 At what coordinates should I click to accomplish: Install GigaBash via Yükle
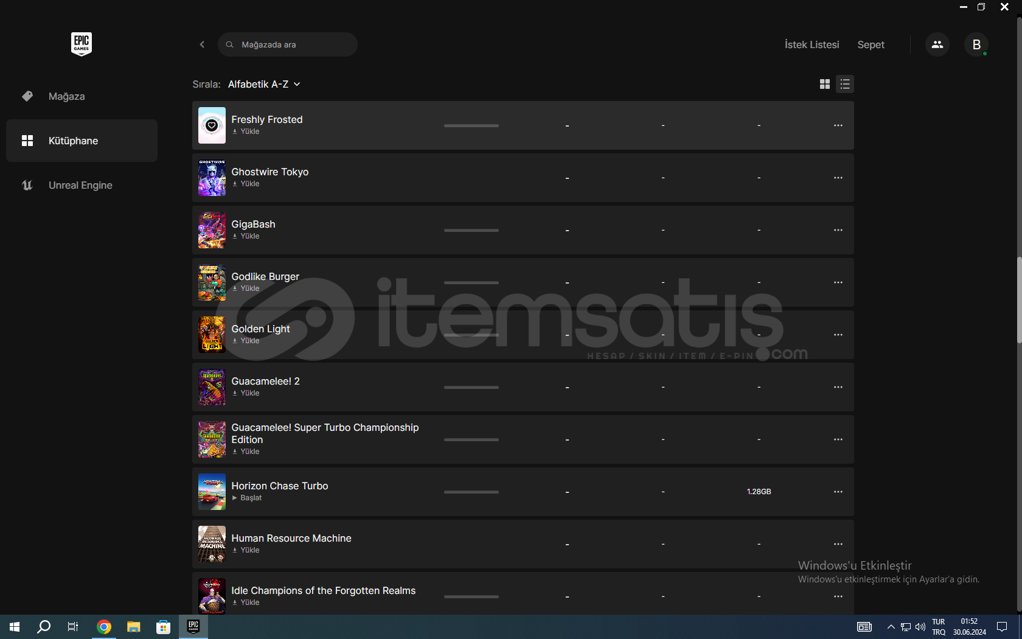point(246,236)
